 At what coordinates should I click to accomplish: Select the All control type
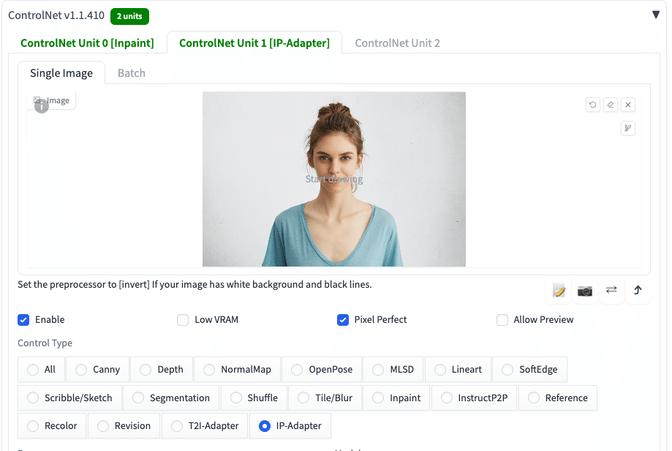pos(41,370)
